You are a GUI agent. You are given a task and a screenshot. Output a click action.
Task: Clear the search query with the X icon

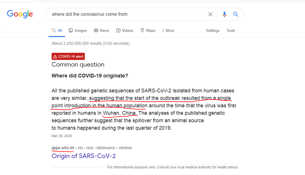point(210,14)
